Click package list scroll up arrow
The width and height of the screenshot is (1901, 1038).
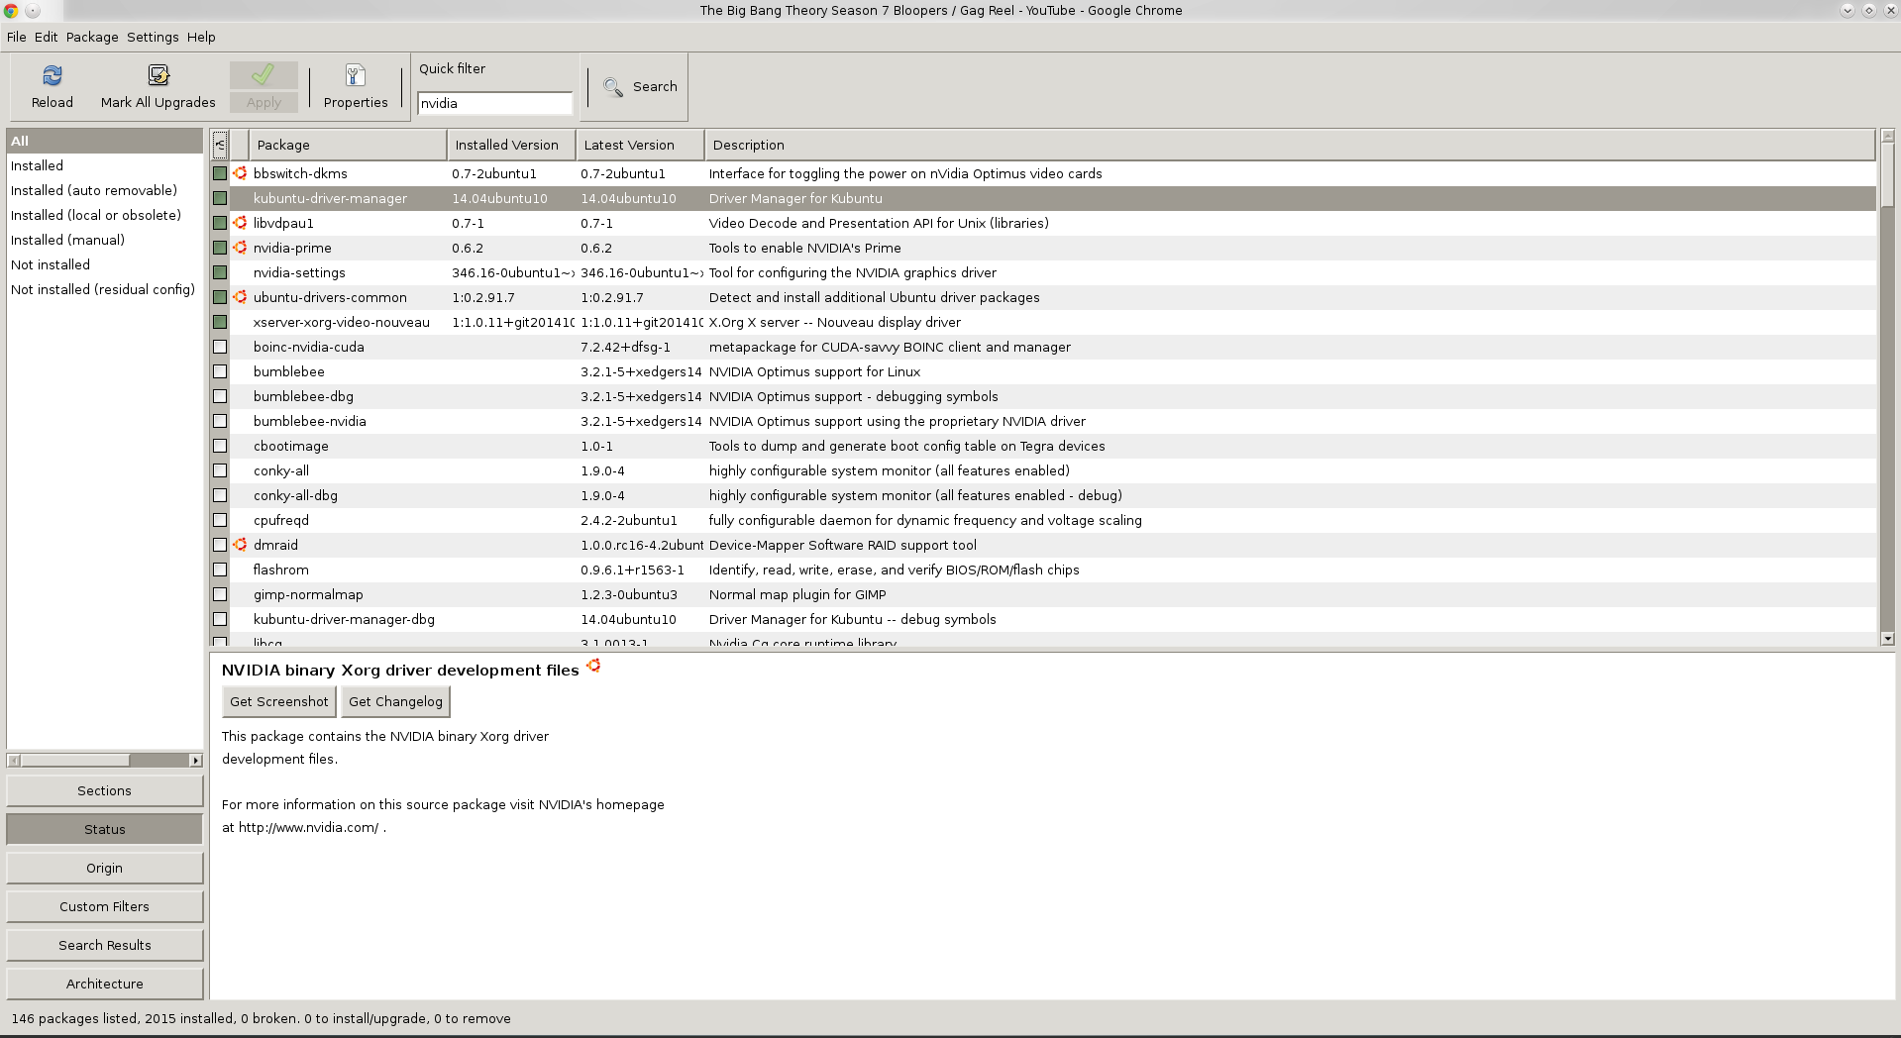1887,136
